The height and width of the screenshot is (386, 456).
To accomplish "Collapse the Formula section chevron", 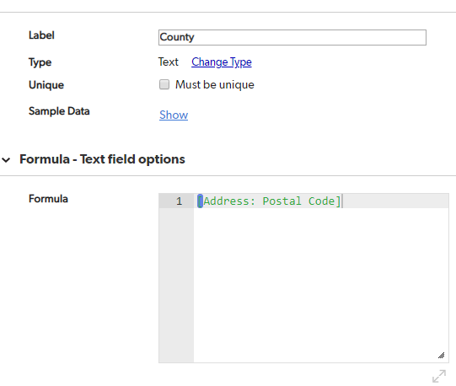I will point(6,159).
